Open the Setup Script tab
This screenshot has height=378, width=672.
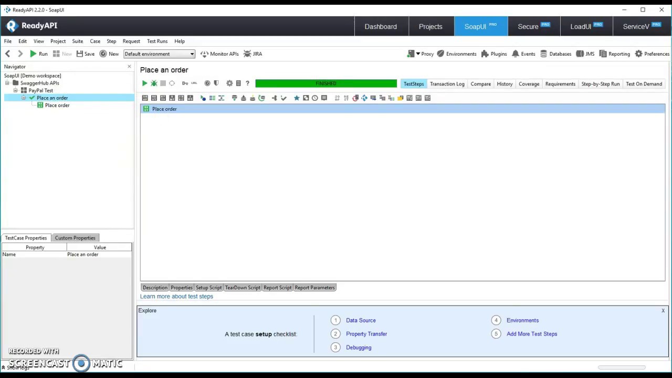pyautogui.click(x=208, y=287)
